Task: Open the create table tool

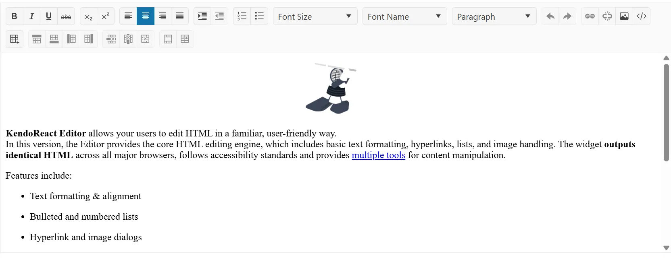Action: (15, 39)
